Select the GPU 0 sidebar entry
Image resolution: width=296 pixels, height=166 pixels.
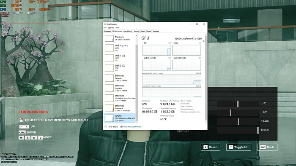click(x=120, y=118)
